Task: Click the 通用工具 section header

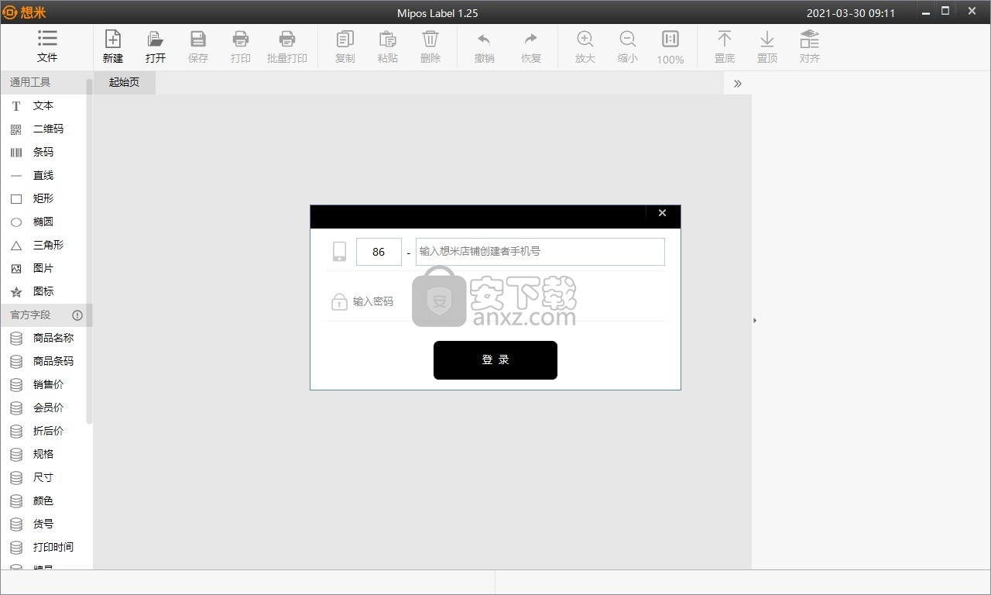Action: click(43, 82)
